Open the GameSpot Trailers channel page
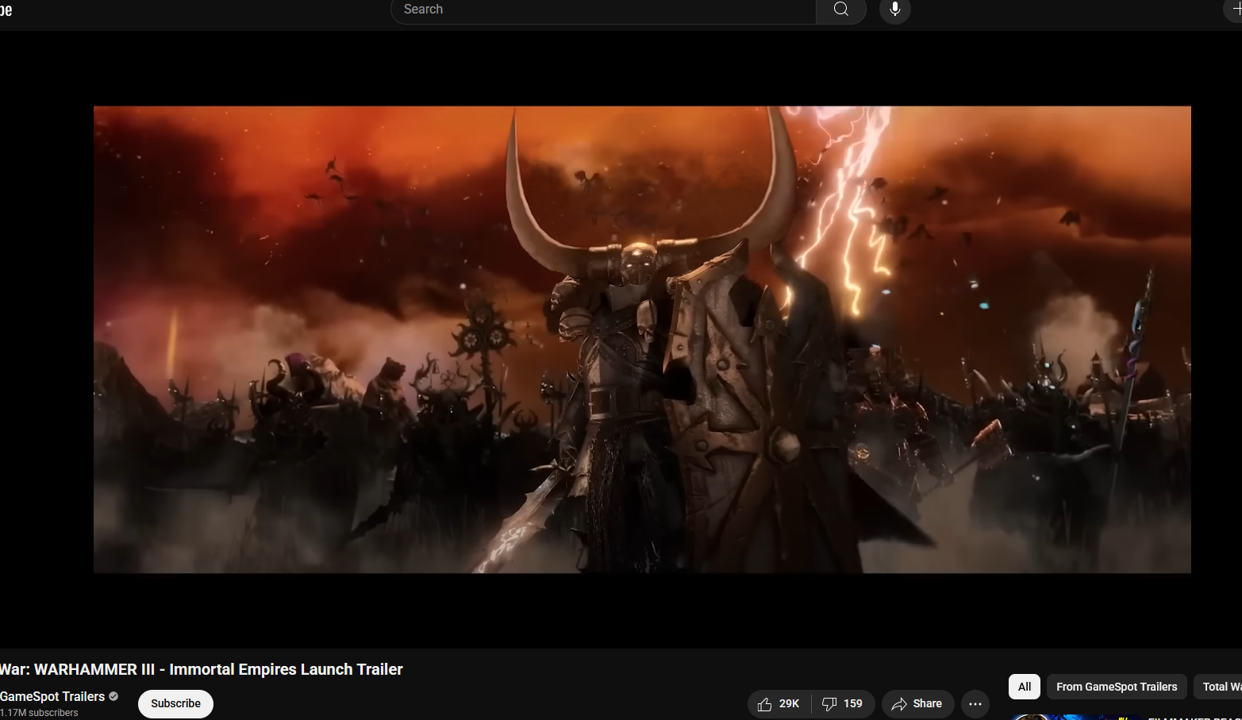 pos(52,696)
